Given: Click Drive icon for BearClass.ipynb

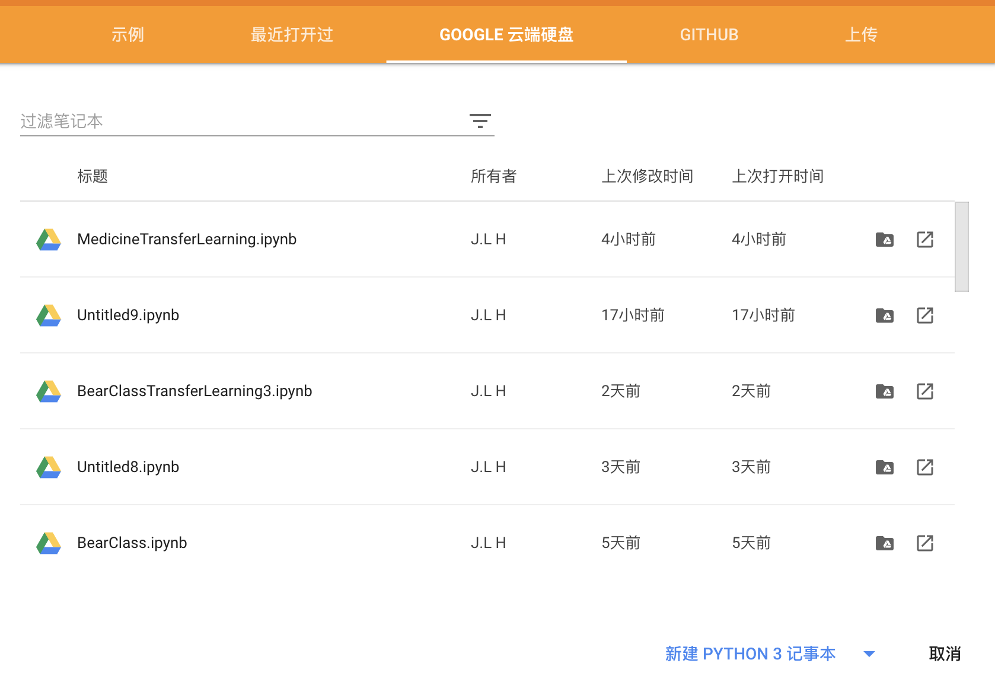Looking at the screenshot, I should (49, 543).
